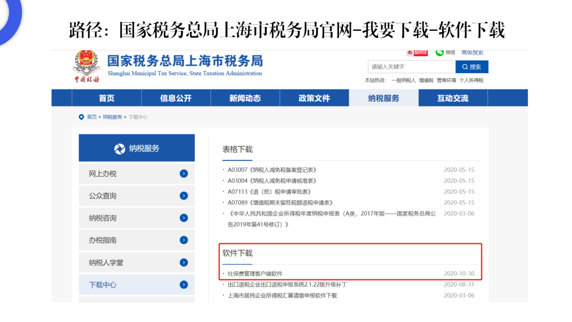Open the 高级搜索 advanced search link
Image resolution: width=572 pixels, height=322 pixels.
pos(472,52)
